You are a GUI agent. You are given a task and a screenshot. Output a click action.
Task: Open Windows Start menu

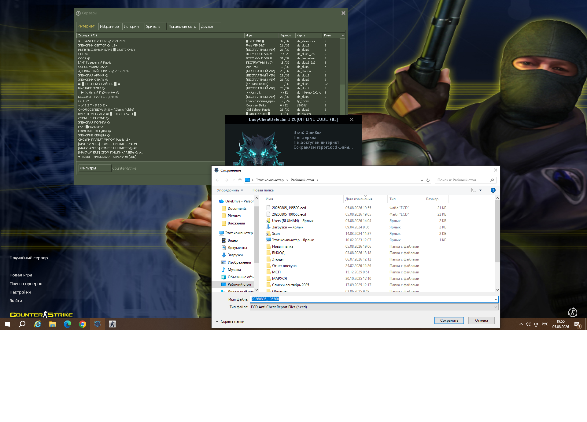(x=7, y=324)
